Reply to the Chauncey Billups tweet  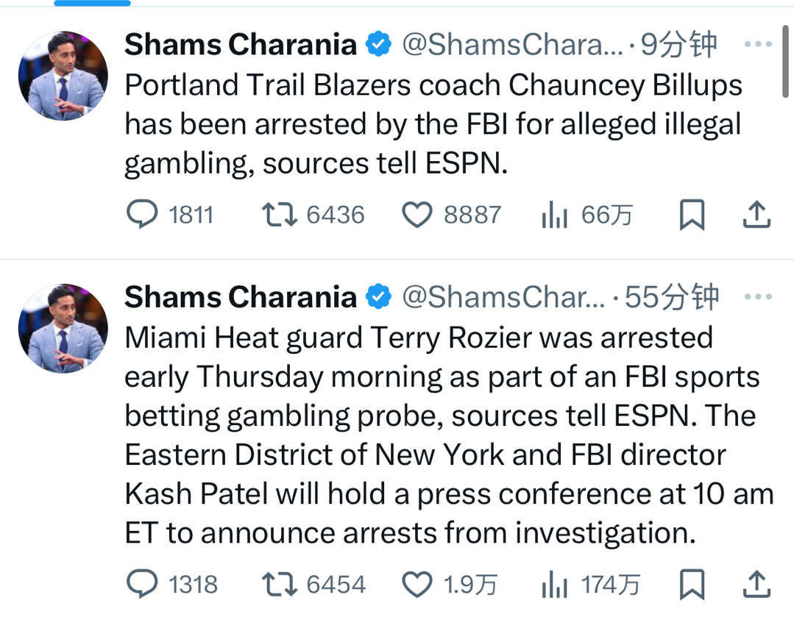pos(142,215)
